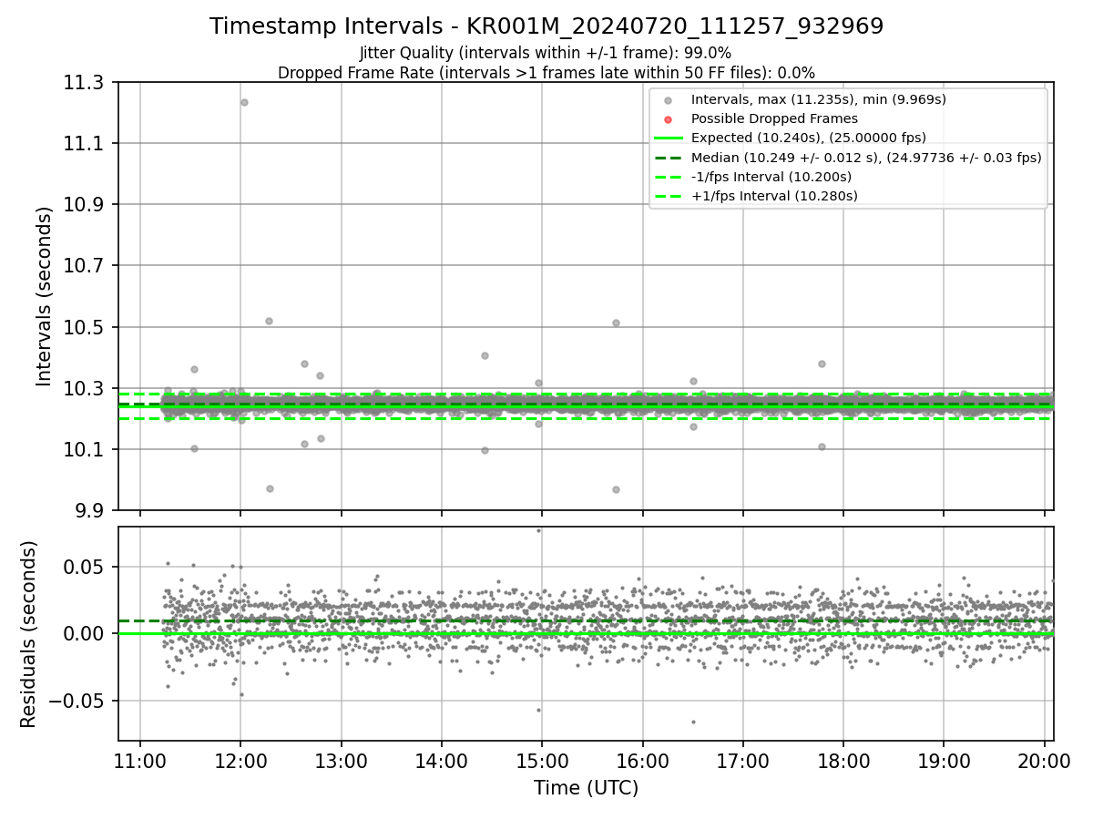Select legend entry 'Expected (10.240s), (25.00000 fps)'

808,138
